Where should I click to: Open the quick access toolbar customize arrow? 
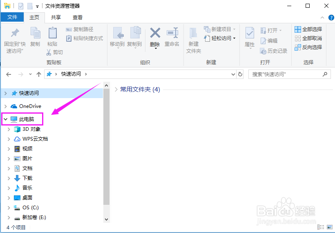coord(37,7)
